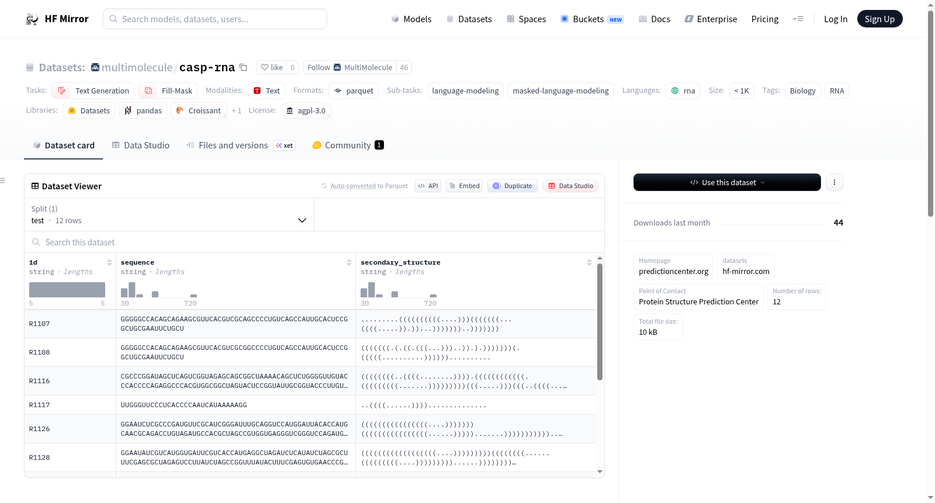This screenshot has height=503, width=935.
Task: Select the R1107 id cell
Action: (x=70, y=324)
